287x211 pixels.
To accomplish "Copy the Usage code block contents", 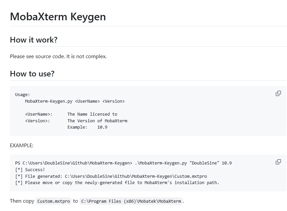I will (278, 93).
